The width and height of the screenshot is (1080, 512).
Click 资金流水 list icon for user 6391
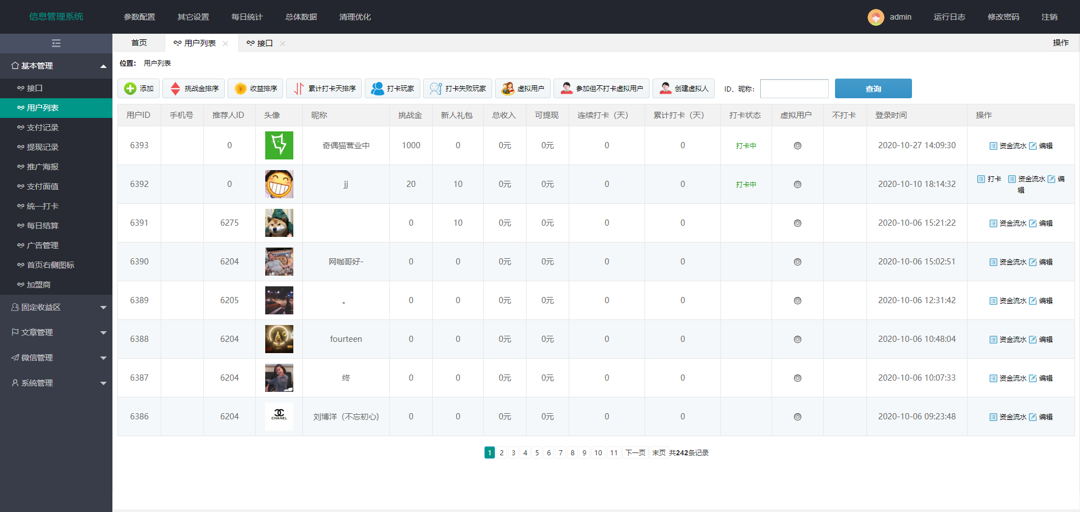[x=993, y=223]
